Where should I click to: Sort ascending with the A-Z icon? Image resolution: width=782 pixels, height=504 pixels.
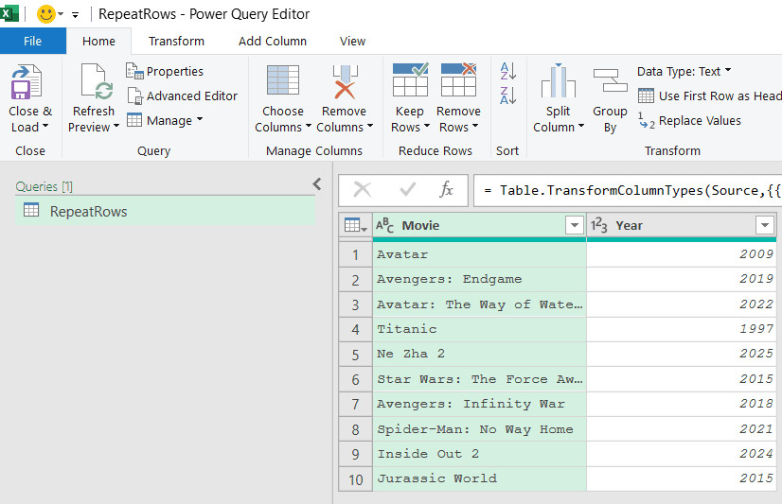click(x=508, y=71)
